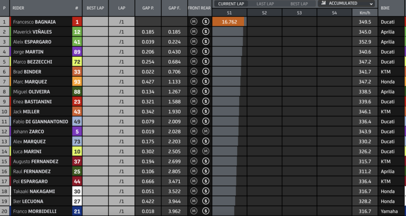Click Iker LECUONA rider name
Image resolution: width=406 pixels, height=216 pixels.
(x=28, y=201)
